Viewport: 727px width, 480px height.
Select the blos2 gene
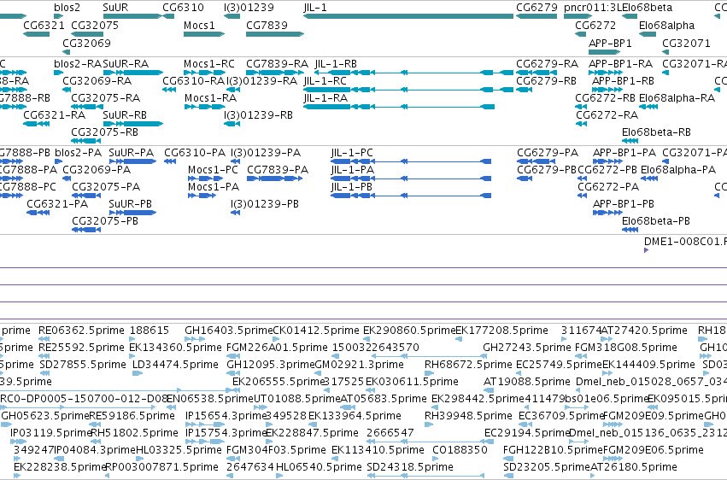(58, 16)
